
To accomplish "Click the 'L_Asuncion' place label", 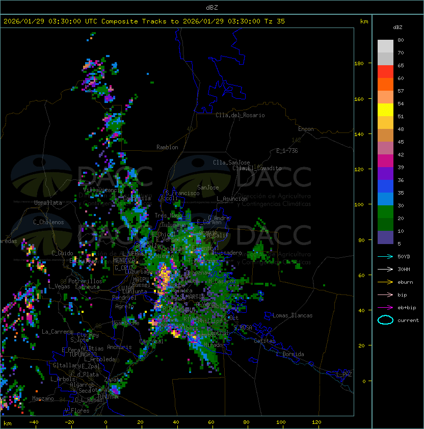I will coord(232,199).
